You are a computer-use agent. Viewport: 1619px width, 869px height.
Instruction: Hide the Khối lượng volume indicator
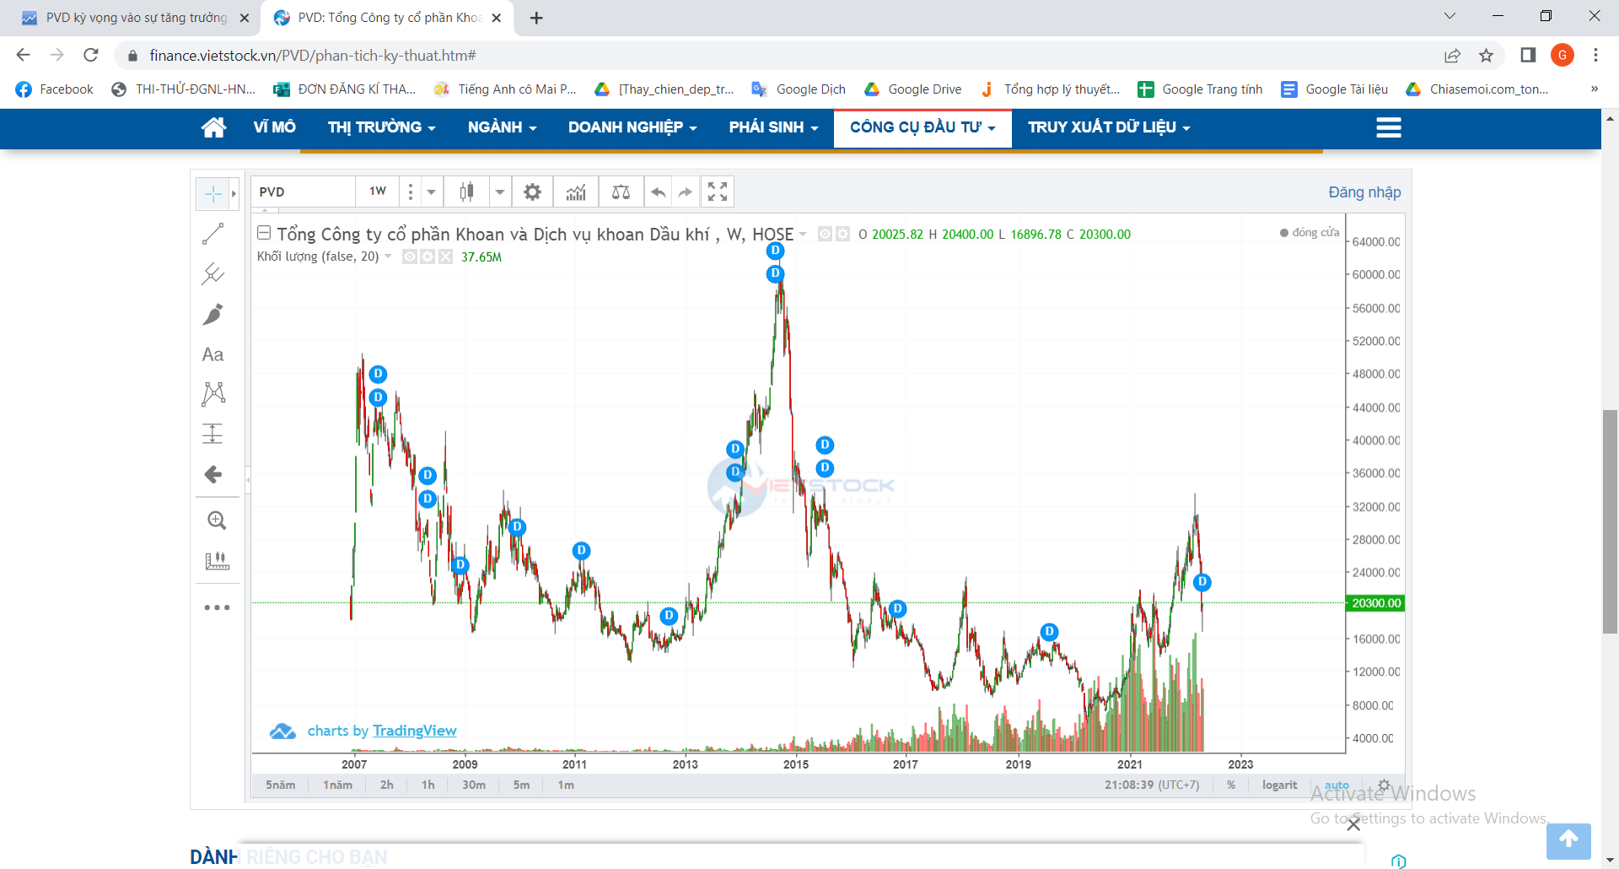(x=410, y=256)
